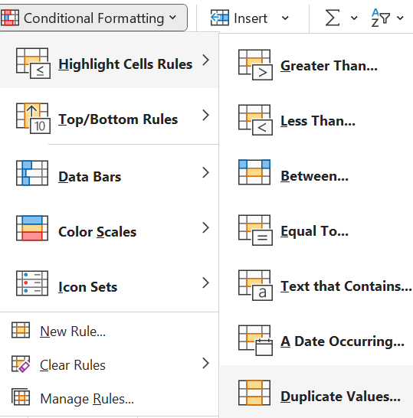The height and width of the screenshot is (418, 413).
Task: Click the Less Than rule icon
Action: pyautogui.click(x=255, y=120)
